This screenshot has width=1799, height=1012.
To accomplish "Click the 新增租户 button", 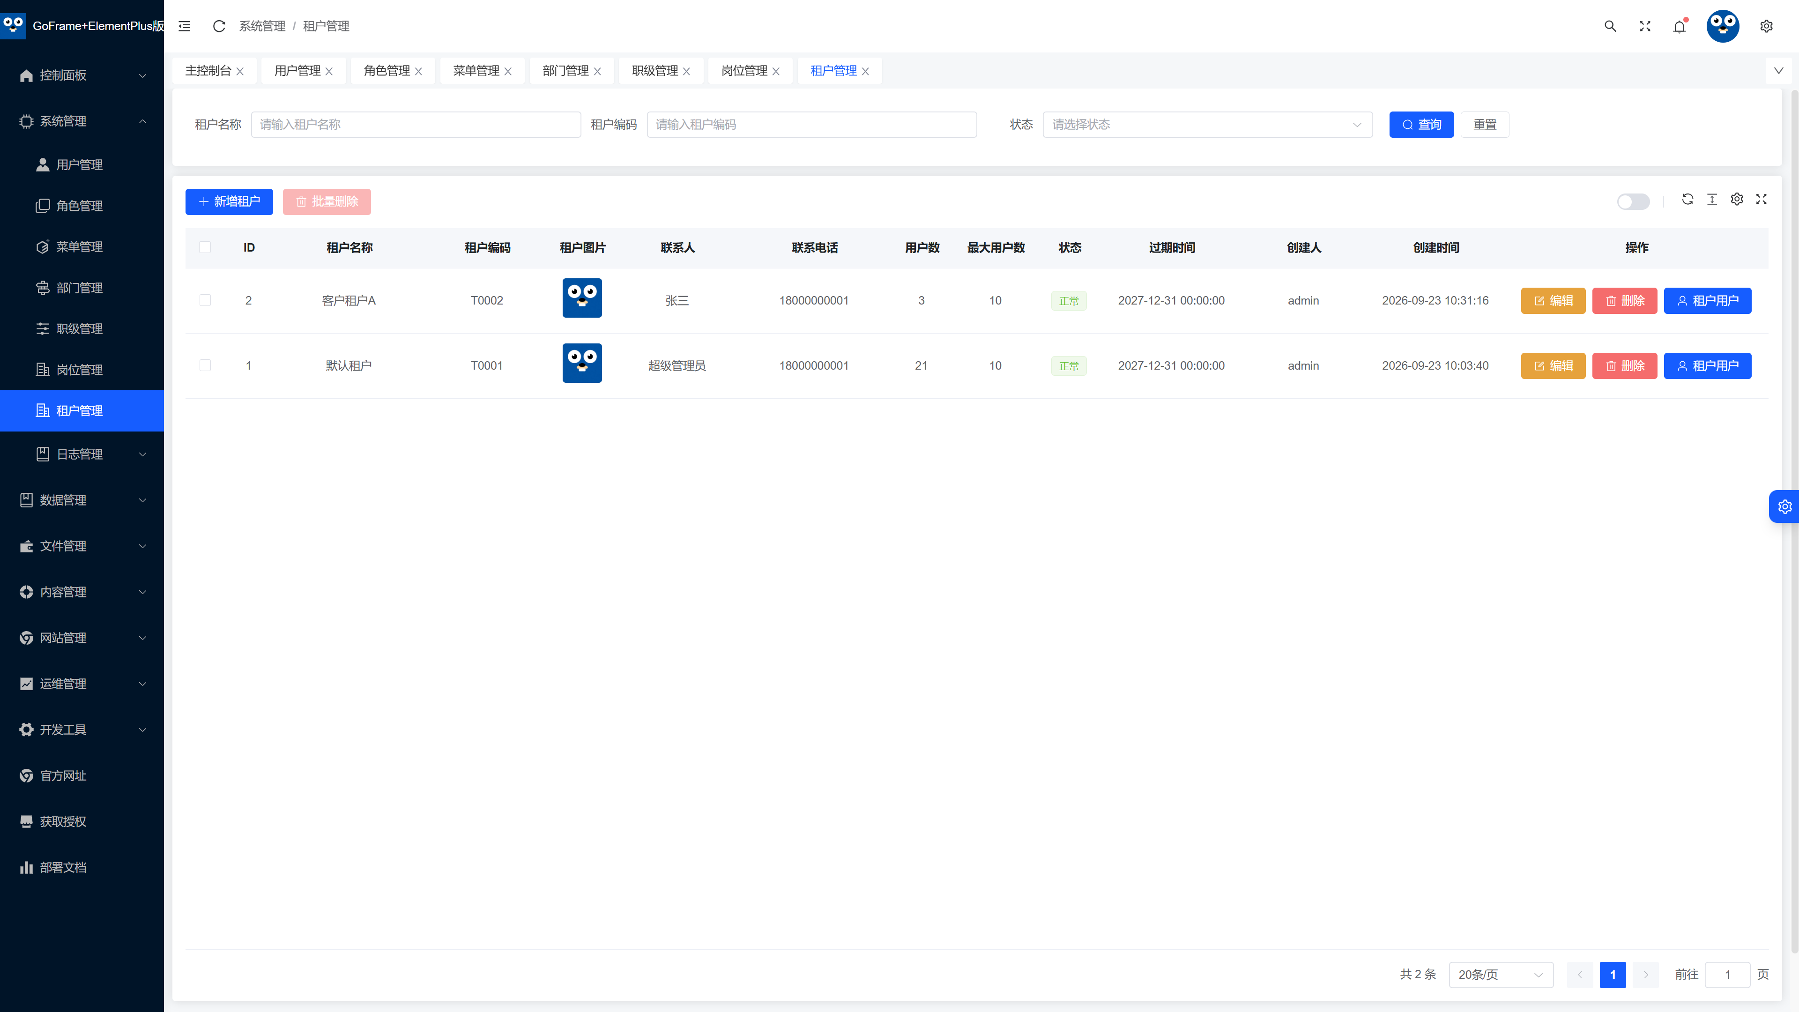I will click(229, 202).
